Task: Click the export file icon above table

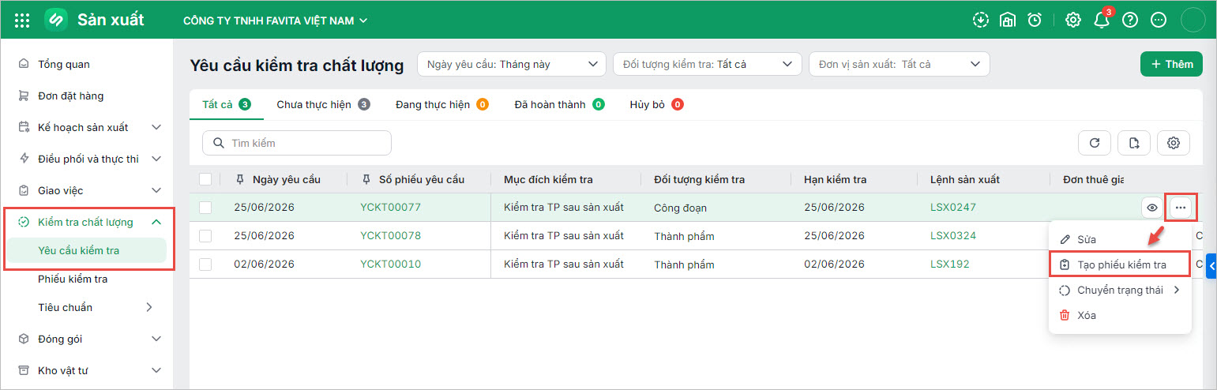Action: (1134, 143)
